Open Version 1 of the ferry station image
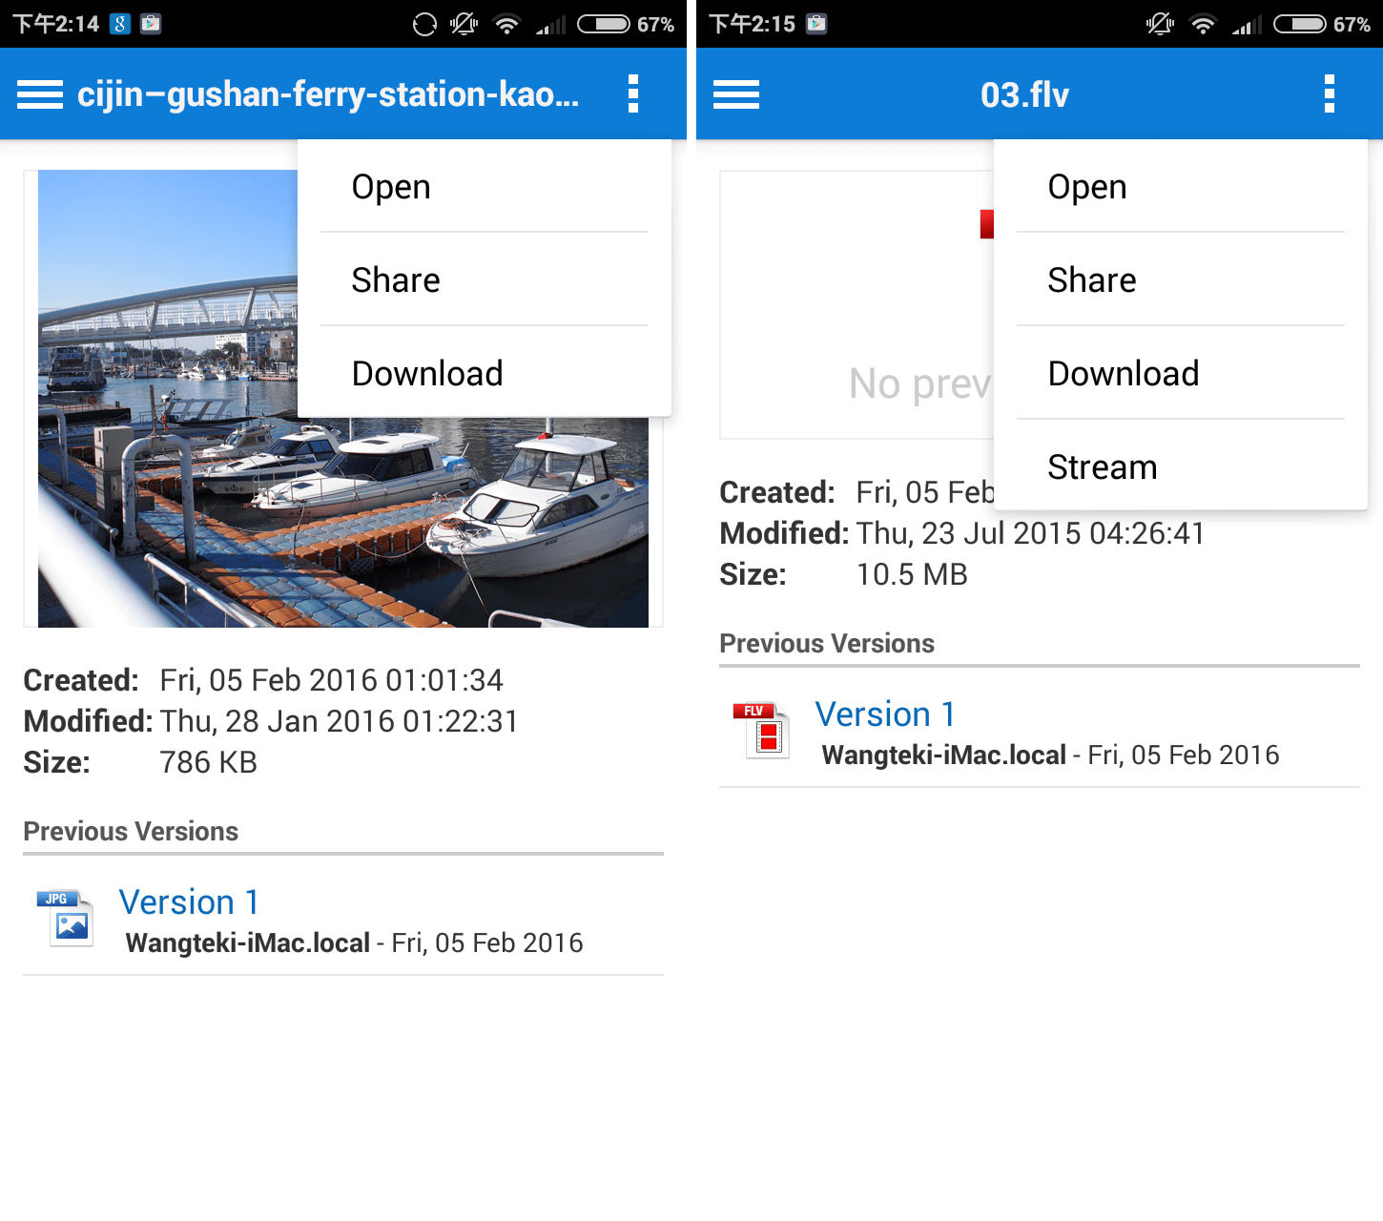The image size is (1383, 1221). [x=188, y=901]
